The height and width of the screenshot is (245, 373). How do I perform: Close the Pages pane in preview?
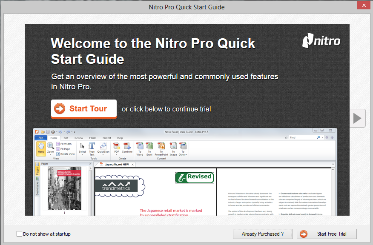click(x=90, y=163)
